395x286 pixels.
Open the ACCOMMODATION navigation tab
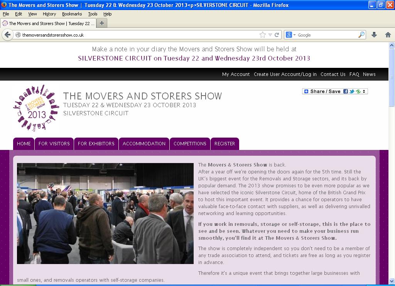(144, 144)
